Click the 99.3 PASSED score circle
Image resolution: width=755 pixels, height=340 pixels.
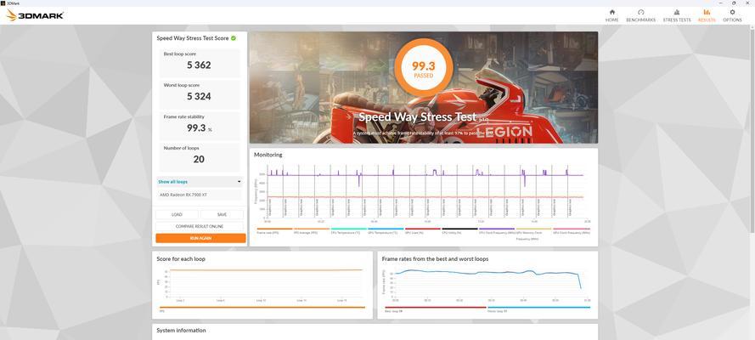tap(423, 68)
